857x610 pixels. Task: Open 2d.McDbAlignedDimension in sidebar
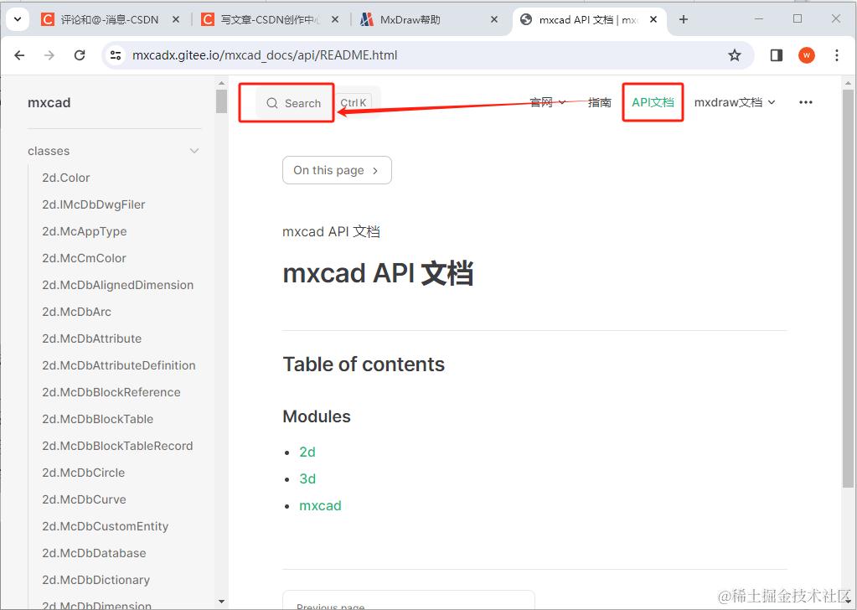[117, 285]
